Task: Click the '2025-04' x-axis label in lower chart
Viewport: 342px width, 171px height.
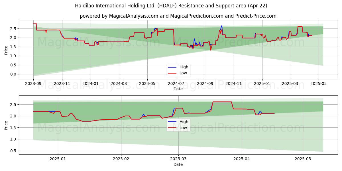Action: [241, 159]
